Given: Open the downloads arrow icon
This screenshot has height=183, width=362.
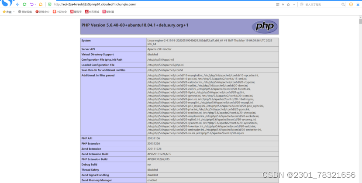Looking at the screenshot, I should [358, 4].
